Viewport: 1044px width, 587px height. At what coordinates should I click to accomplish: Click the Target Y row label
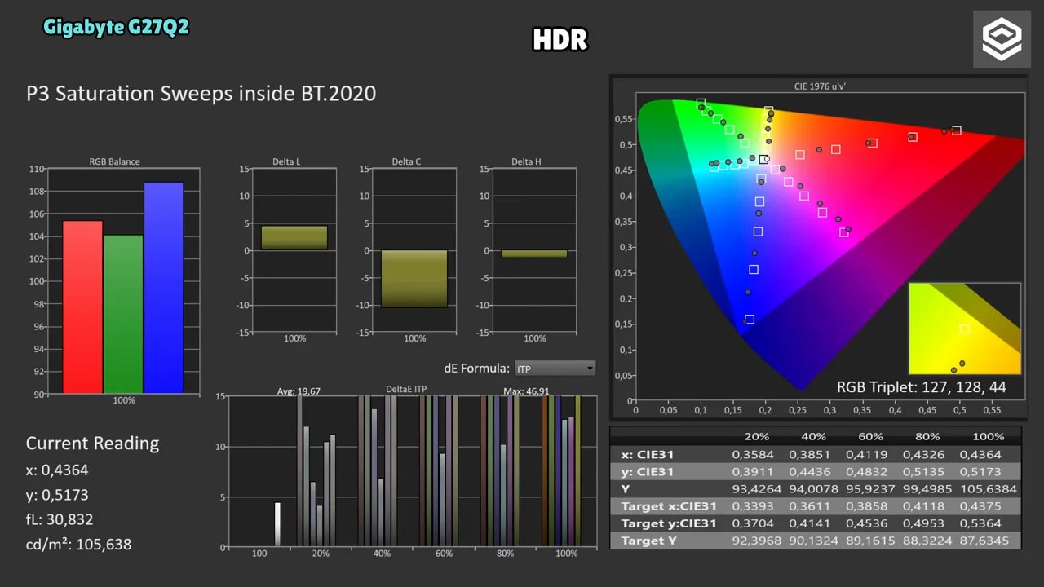(x=649, y=541)
